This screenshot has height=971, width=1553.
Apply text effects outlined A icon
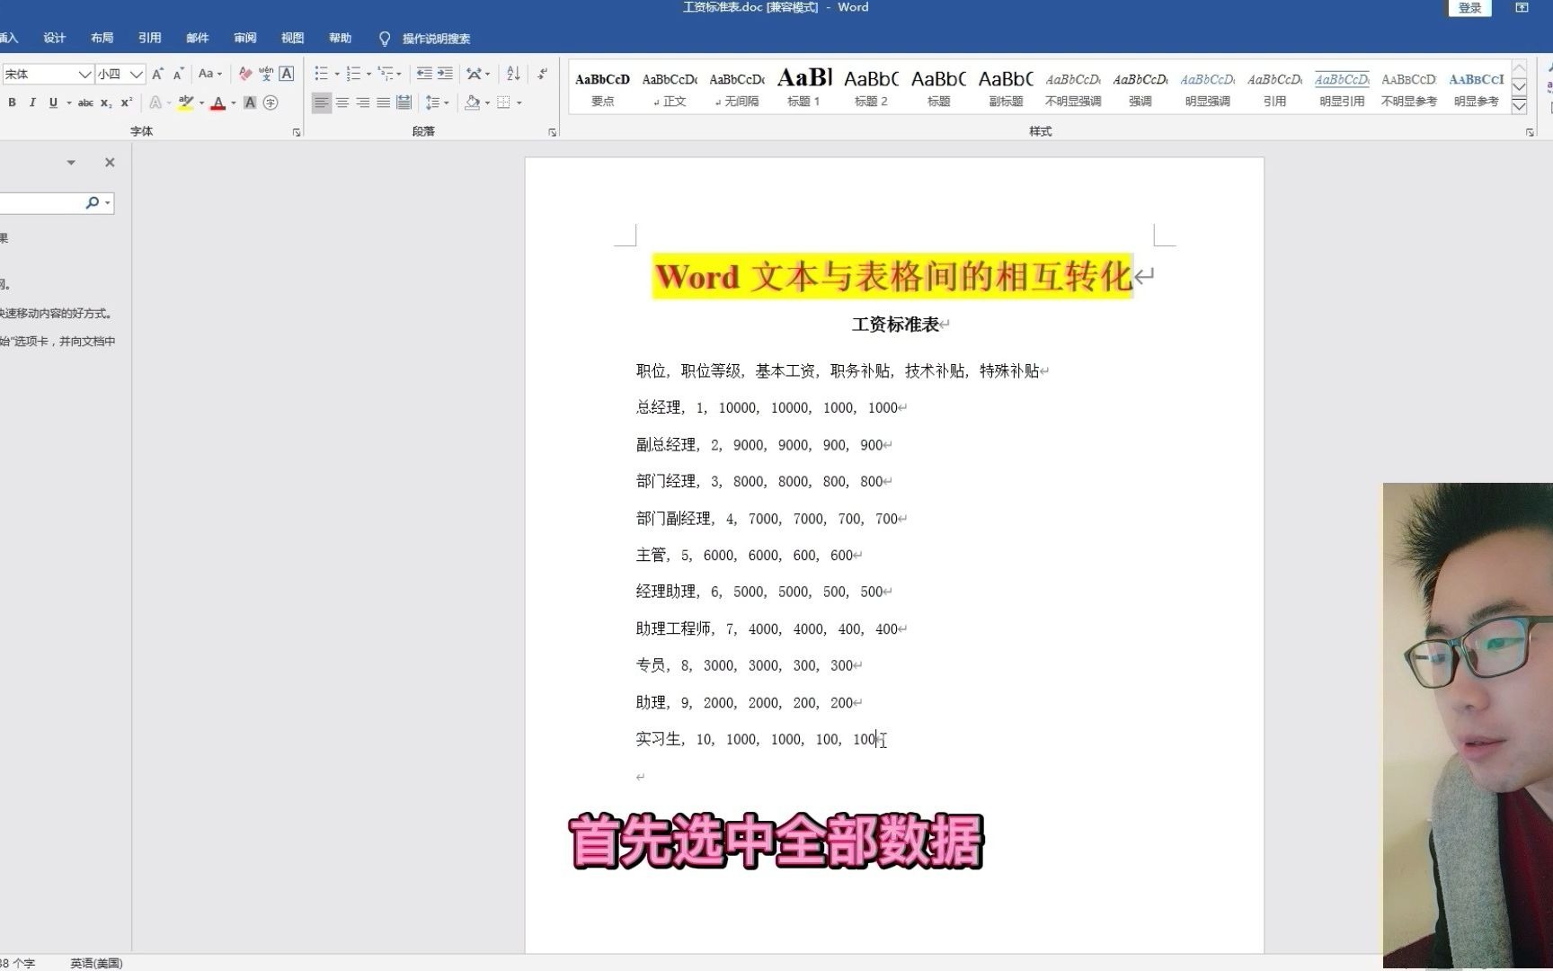point(155,102)
